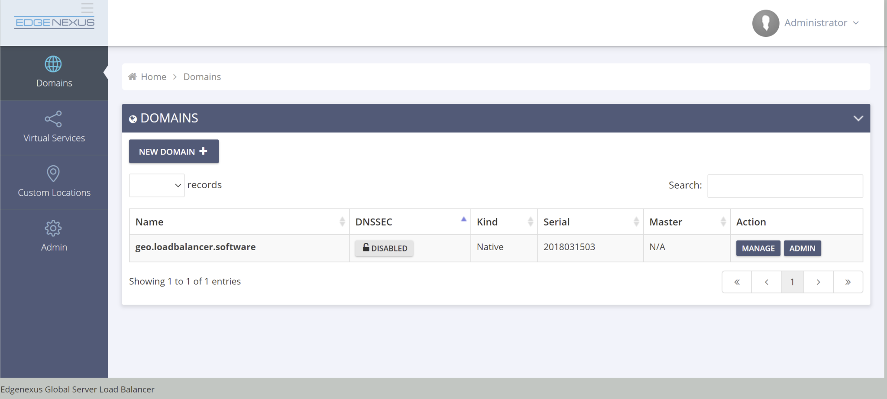The image size is (887, 399).
Task: Click the globe icon on the DOMAINS header
Action: [133, 119]
